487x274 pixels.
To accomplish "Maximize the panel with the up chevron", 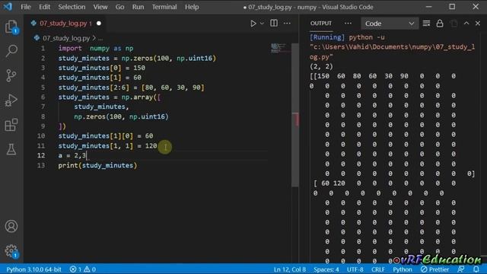I will [466, 24].
